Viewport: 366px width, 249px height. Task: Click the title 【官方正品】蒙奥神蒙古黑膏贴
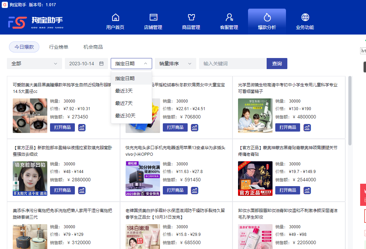click(x=288, y=151)
